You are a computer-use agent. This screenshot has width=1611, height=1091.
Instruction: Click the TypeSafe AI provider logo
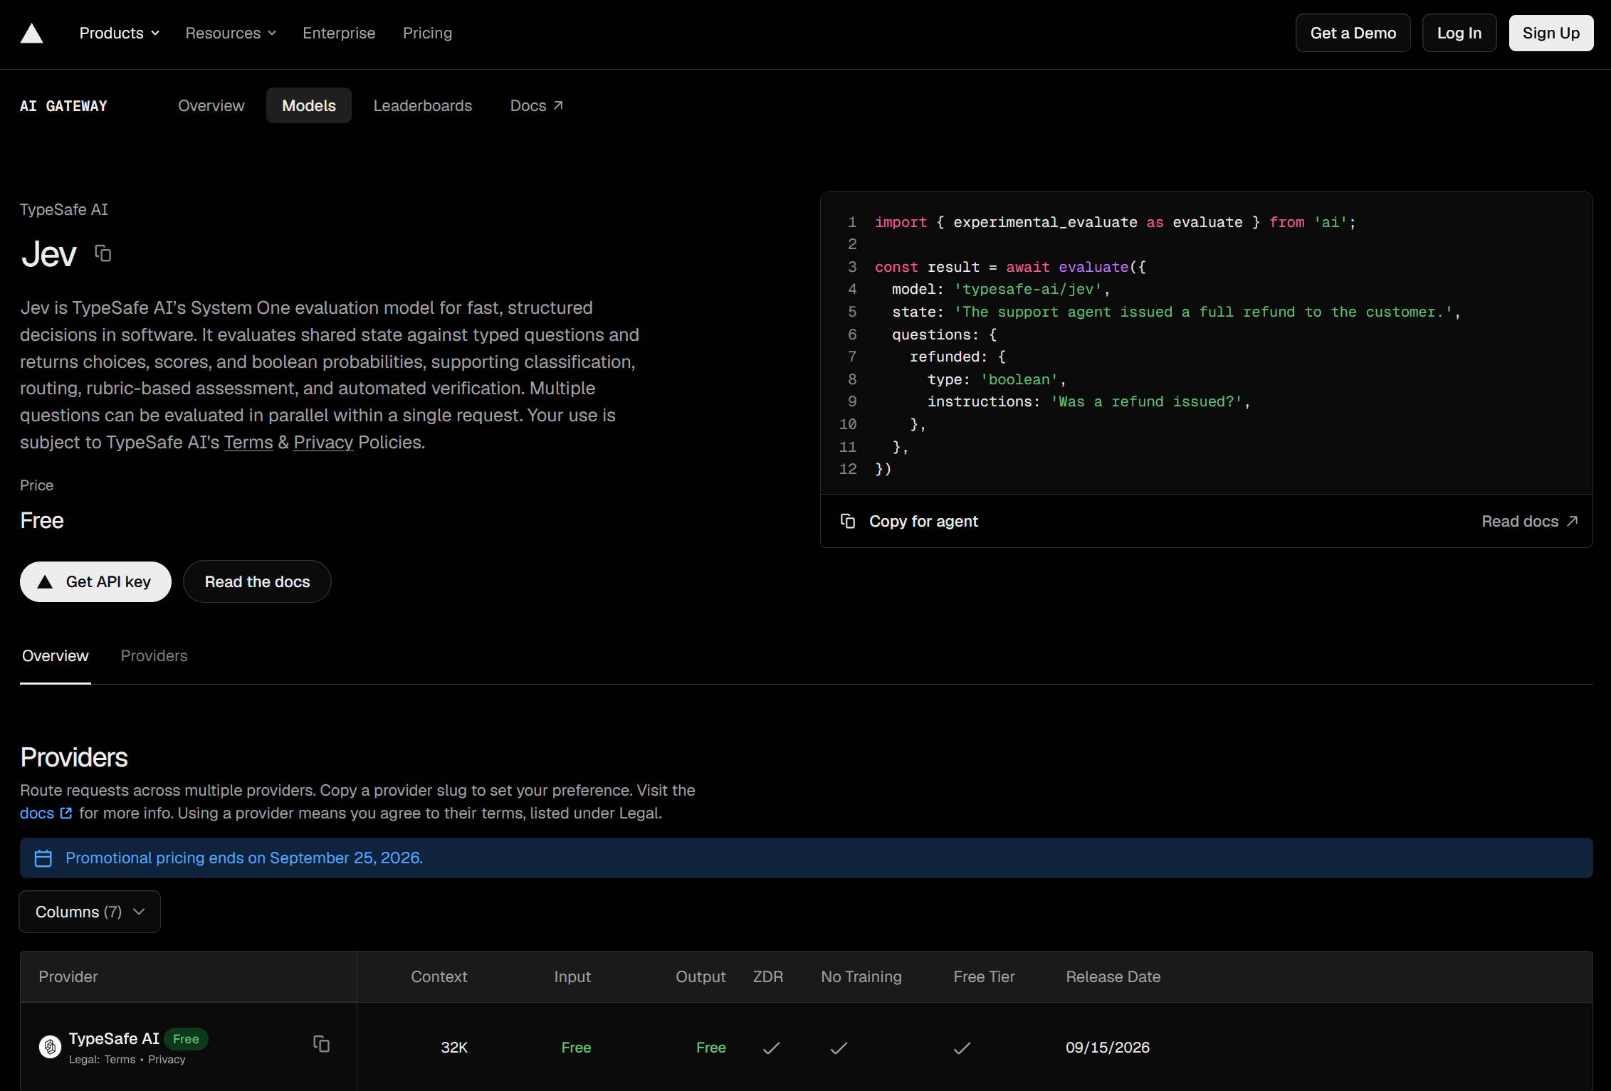pyautogui.click(x=50, y=1047)
